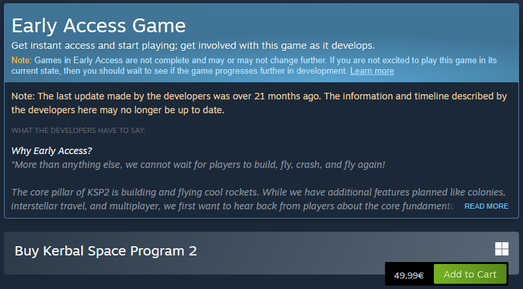Image resolution: width=523 pixels, height=289 pixels.
Task: Select the Buy Kerbal Space Program 2 title
Action: click(x=106, y=251)
